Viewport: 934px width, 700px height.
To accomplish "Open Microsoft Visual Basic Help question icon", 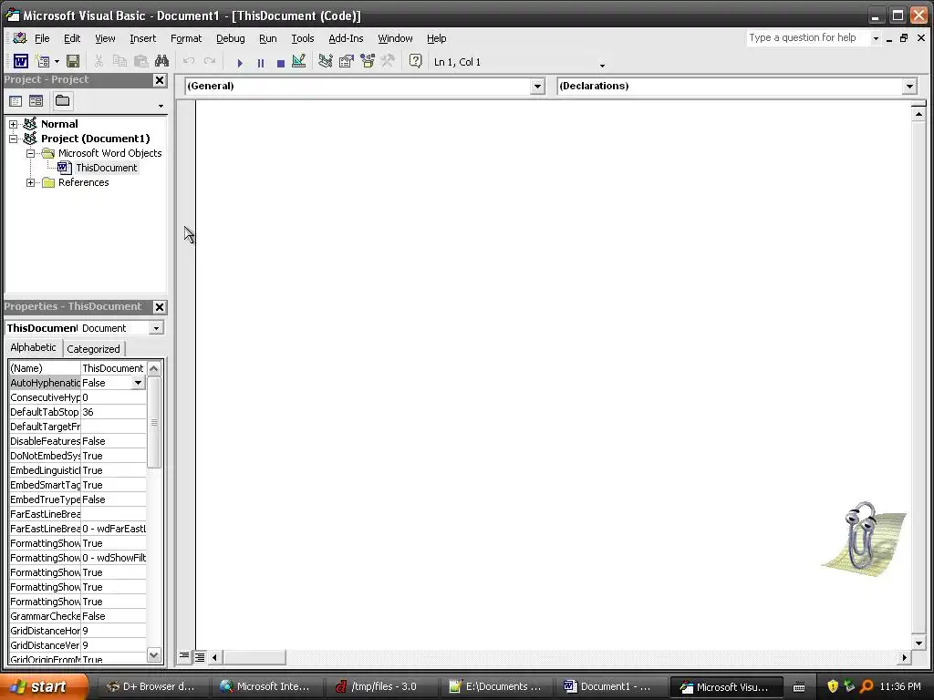I will (415, 61).
